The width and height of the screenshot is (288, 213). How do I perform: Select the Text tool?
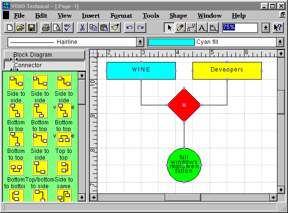pos(202,28)
